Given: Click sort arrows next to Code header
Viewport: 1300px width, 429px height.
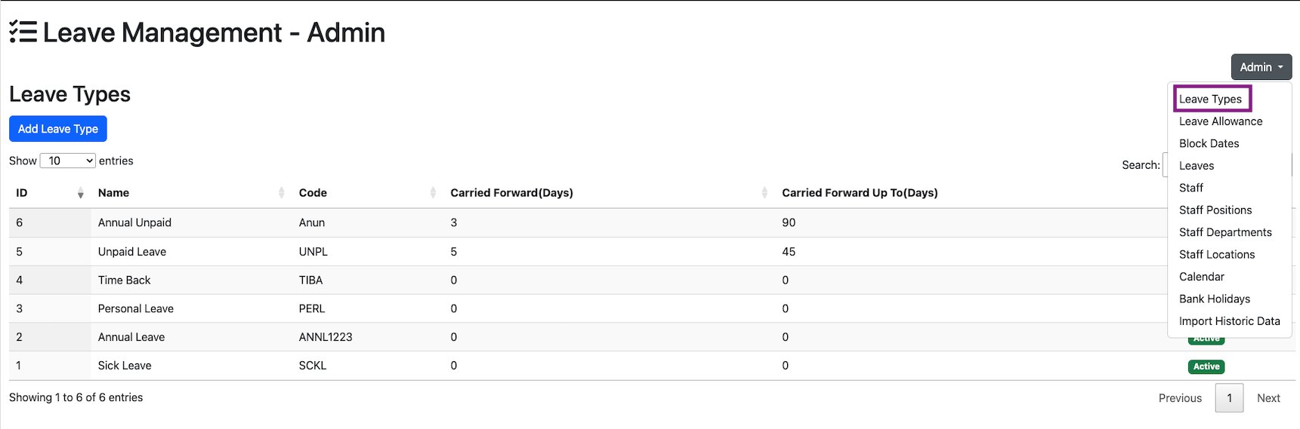Looking at the screenshot, I should 433,193.
